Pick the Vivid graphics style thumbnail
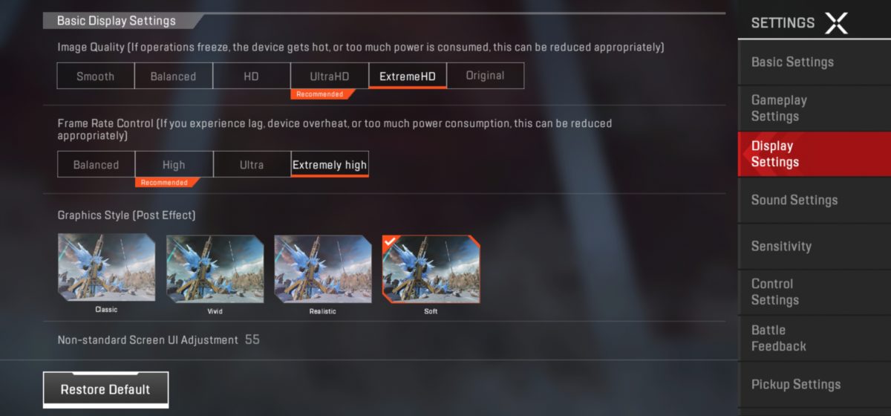The image size is (891, 416). click(x=215, y=268)
